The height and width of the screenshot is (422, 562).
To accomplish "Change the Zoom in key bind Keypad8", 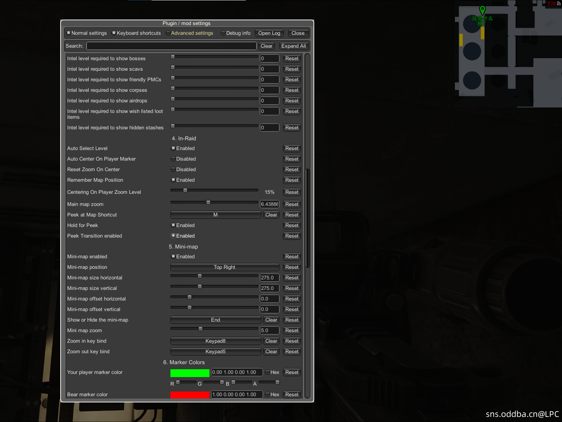I will tap(215, 341).
